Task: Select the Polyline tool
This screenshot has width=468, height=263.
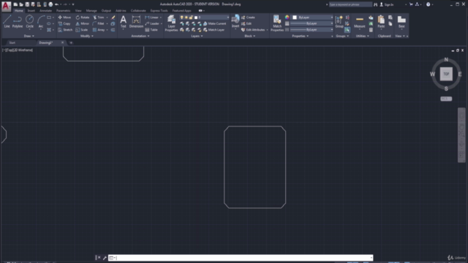Action: 18,22
